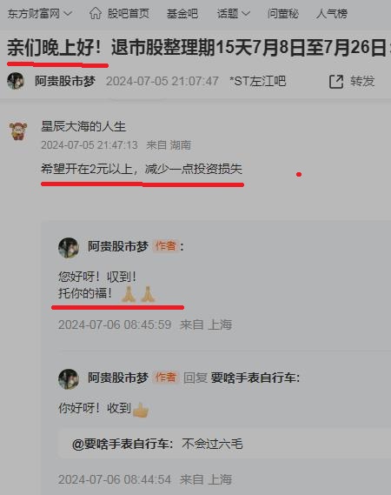The image size is (391, 495).
Task: Expand the 东方财富网 dropdown
Action: 40,14
